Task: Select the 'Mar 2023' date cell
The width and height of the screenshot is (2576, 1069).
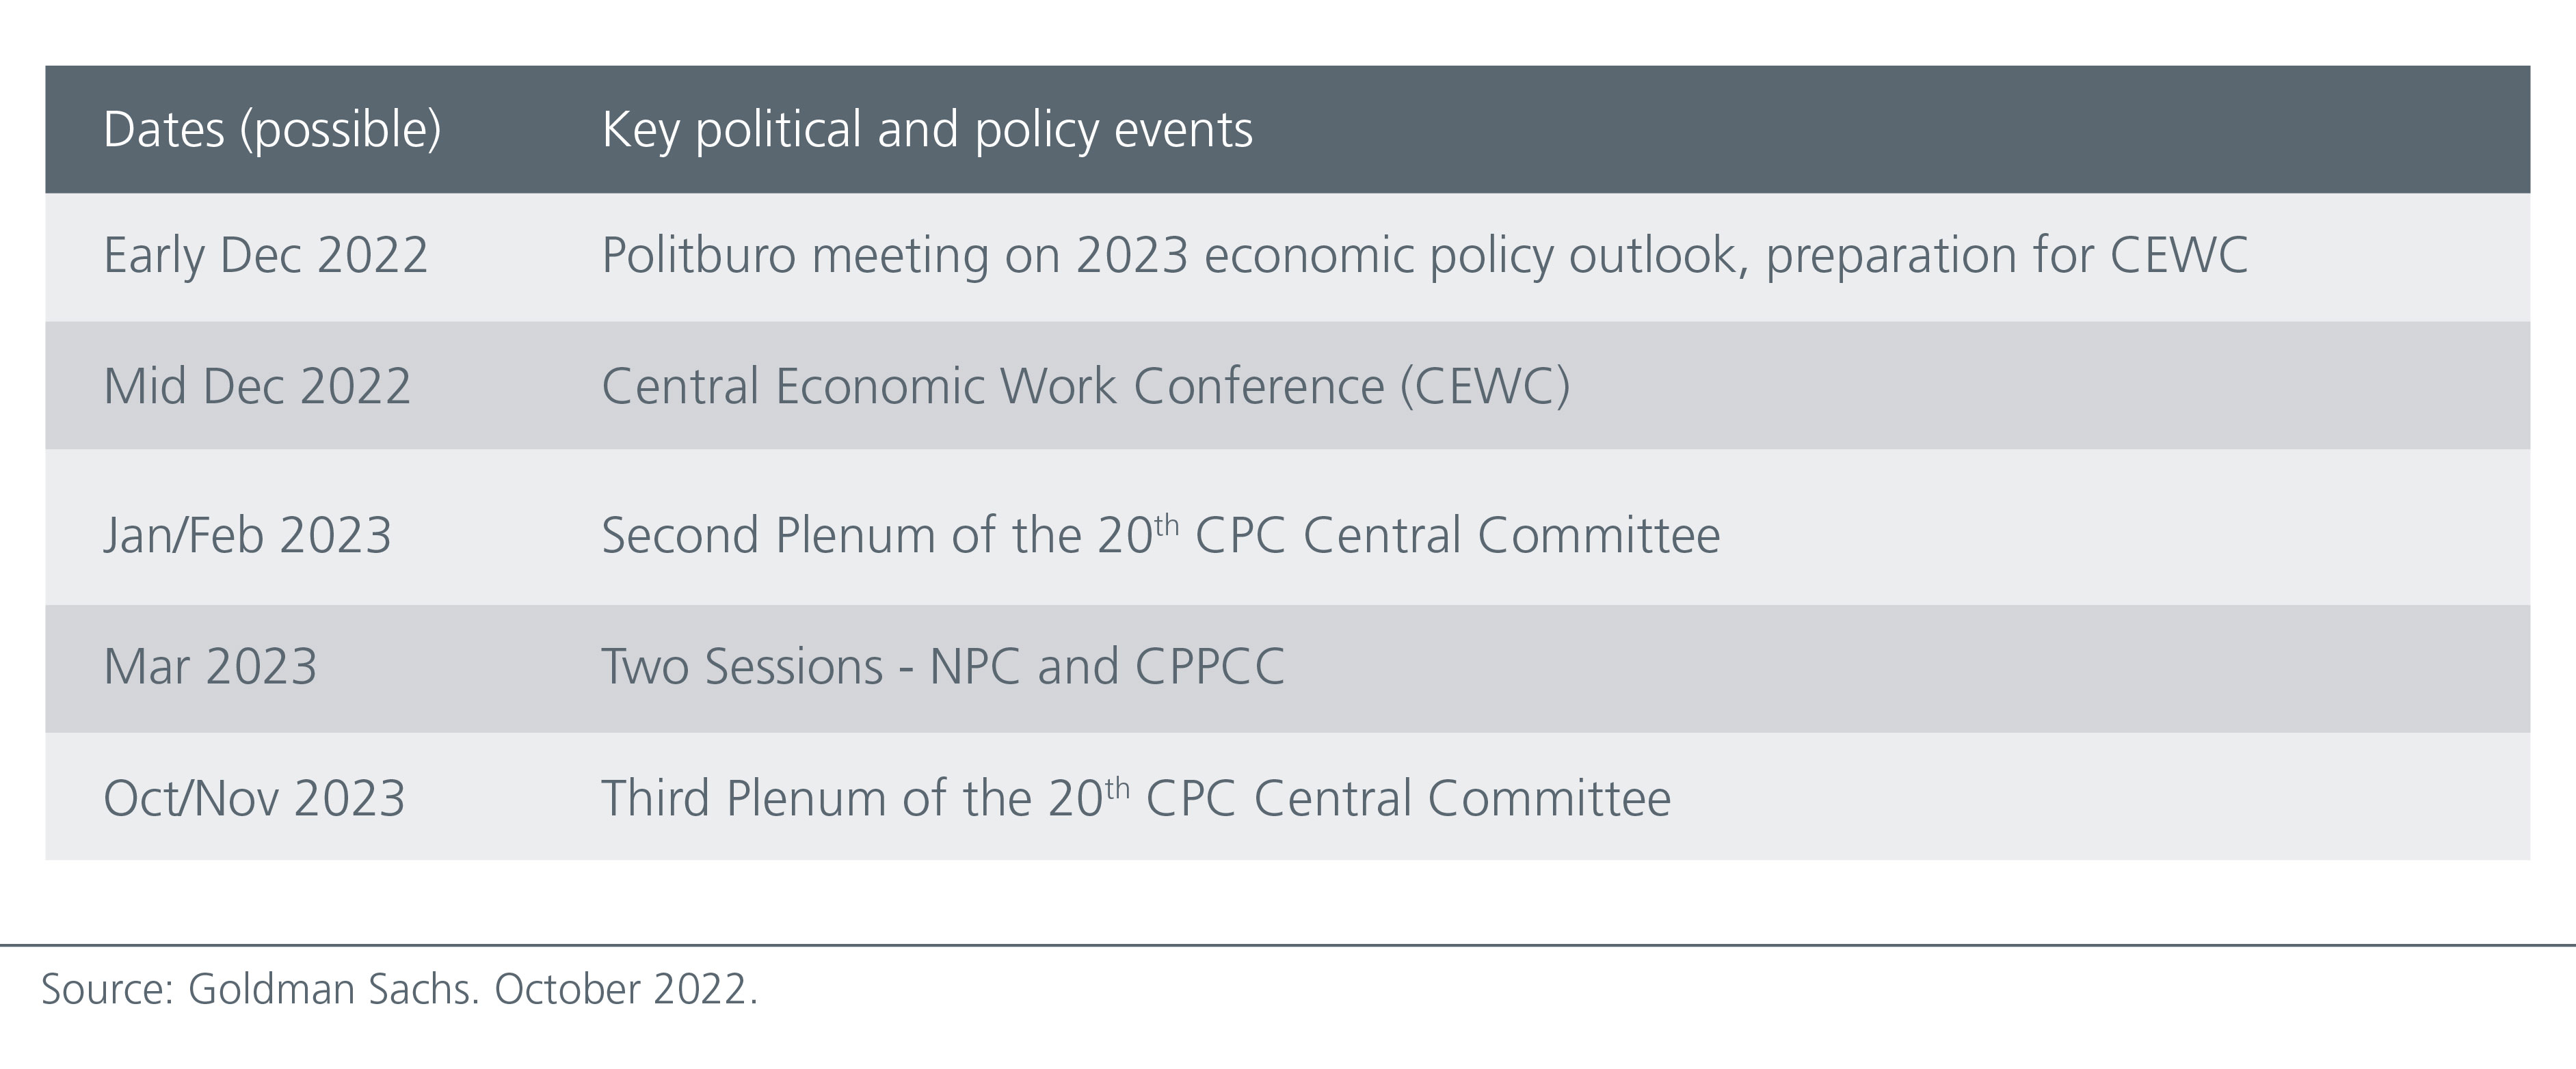Action: click(x=210, y=667)
